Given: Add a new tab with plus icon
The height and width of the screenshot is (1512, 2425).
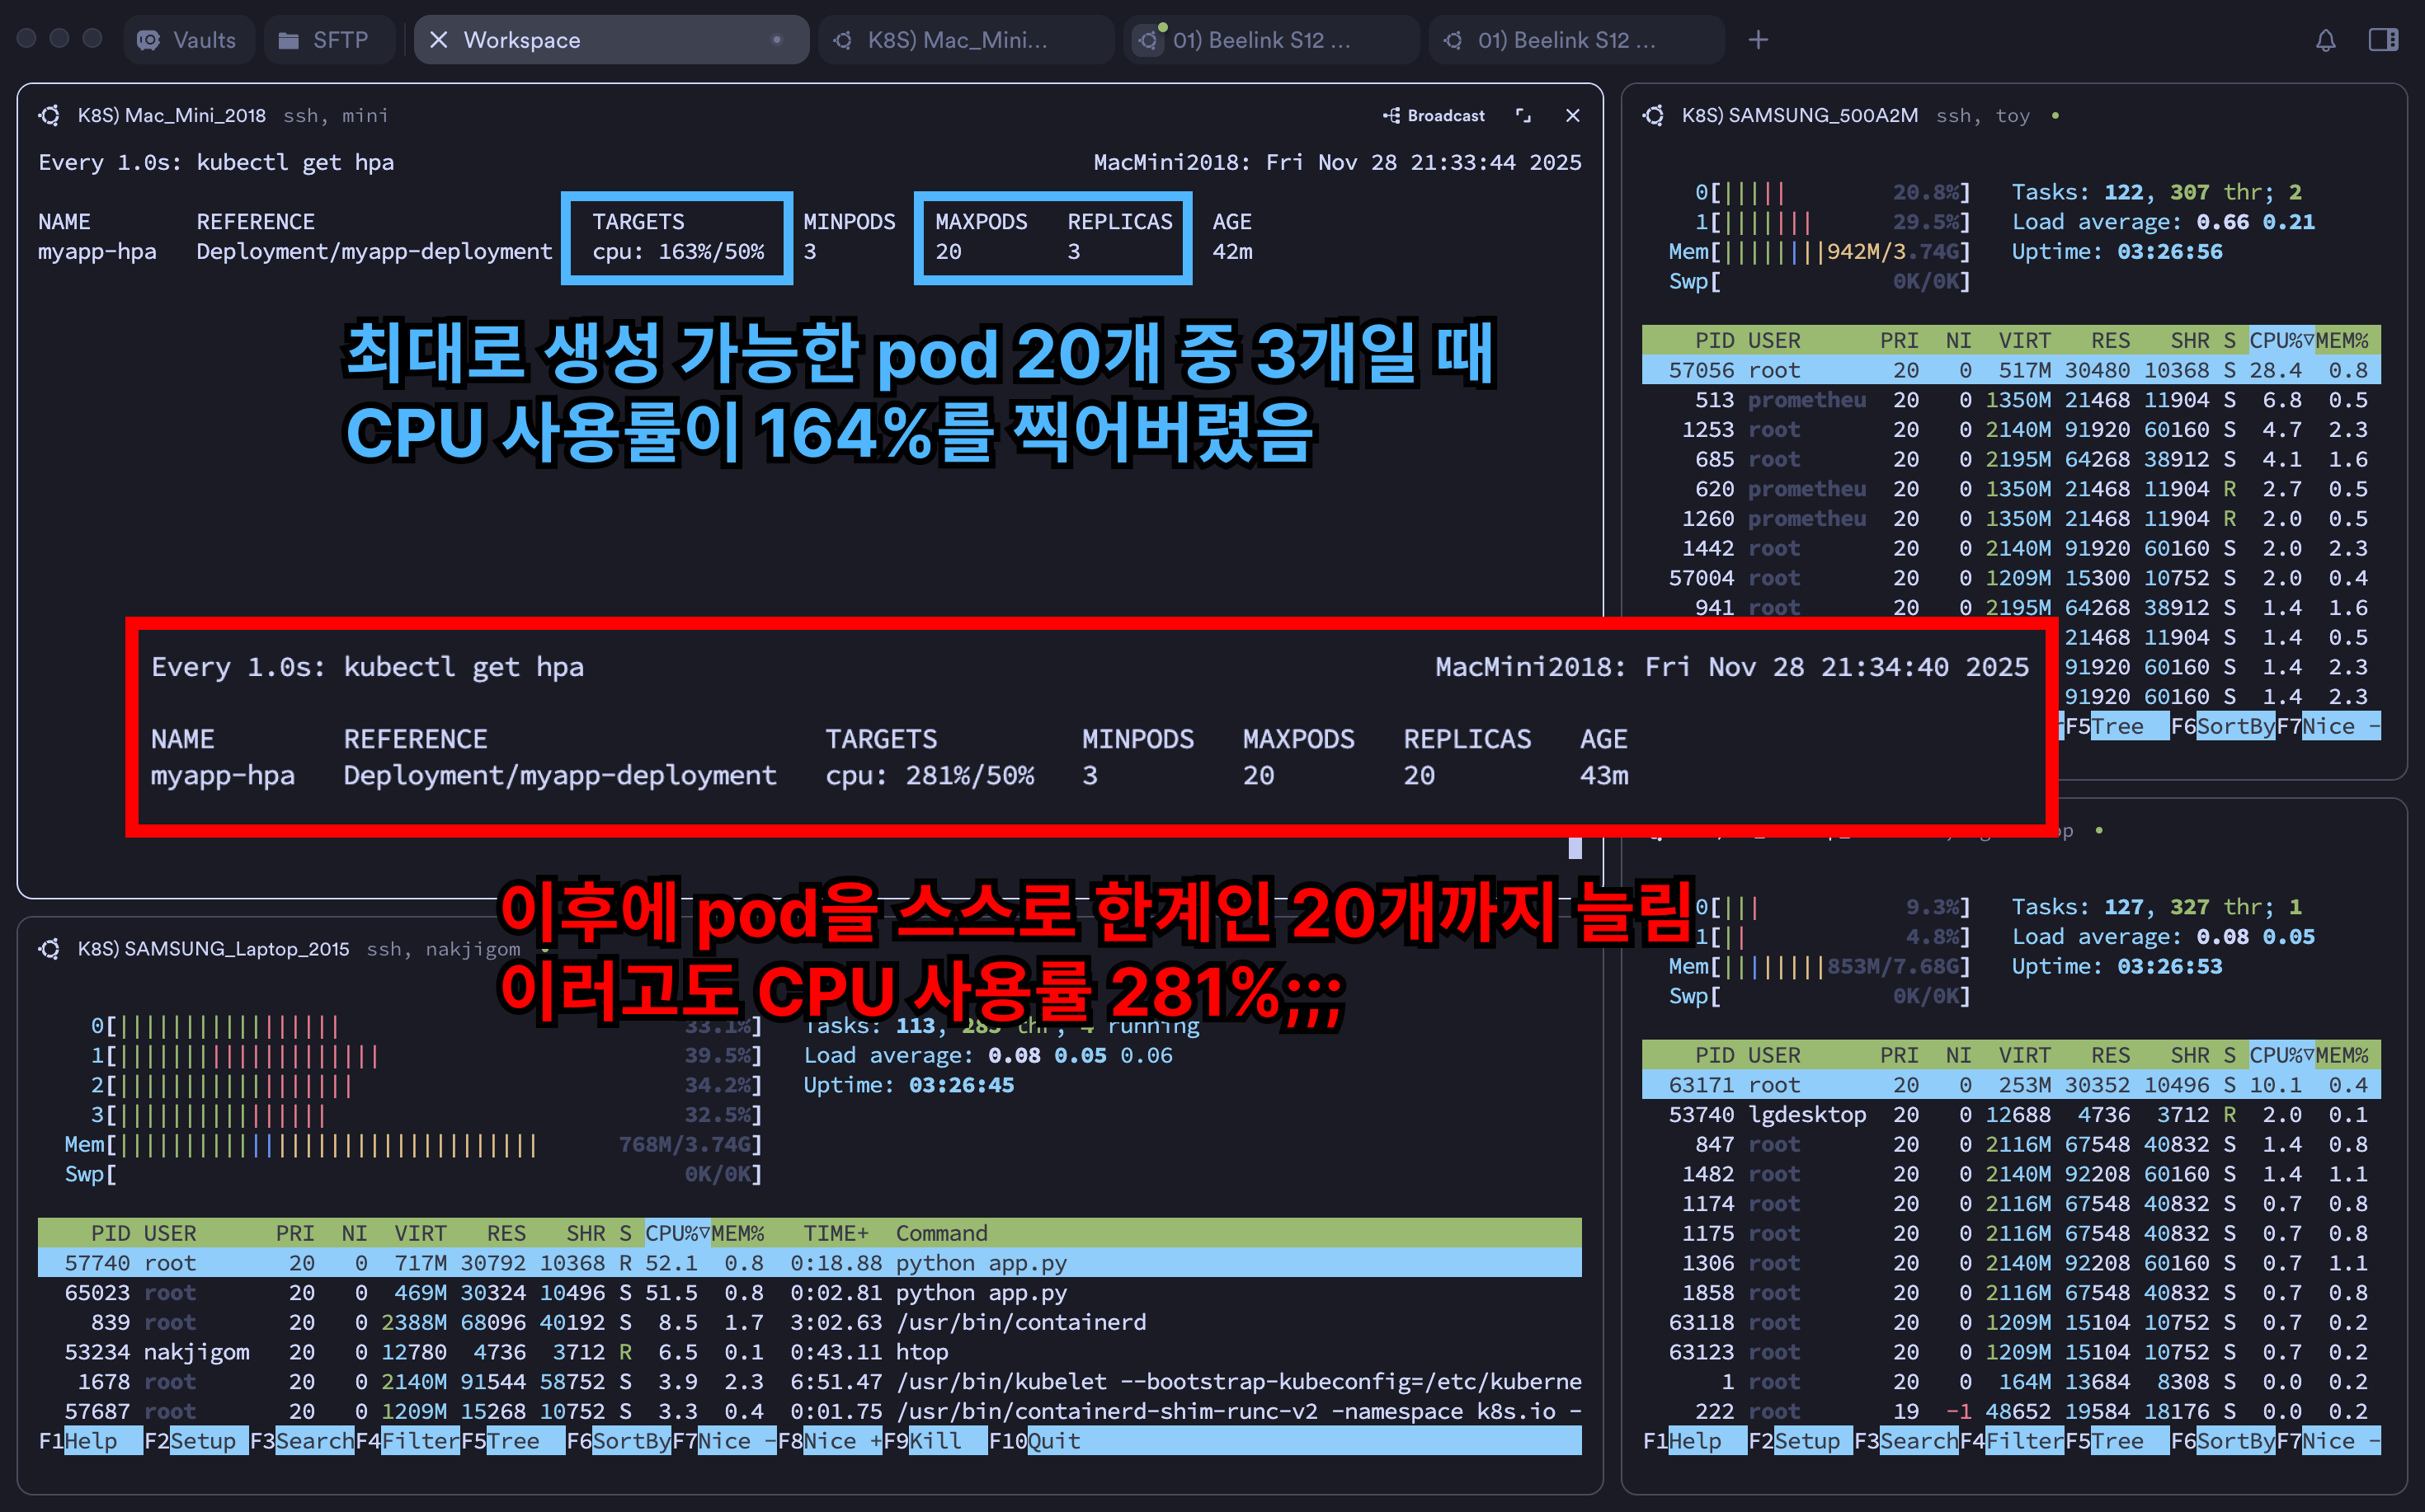Looking at the screenshot, I should [1758, 40].
